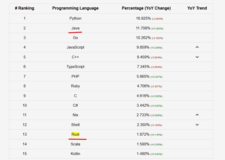Click the up trend arrow for Nix
Viewport: 225px width, 160px height.
tap(197, 115)
